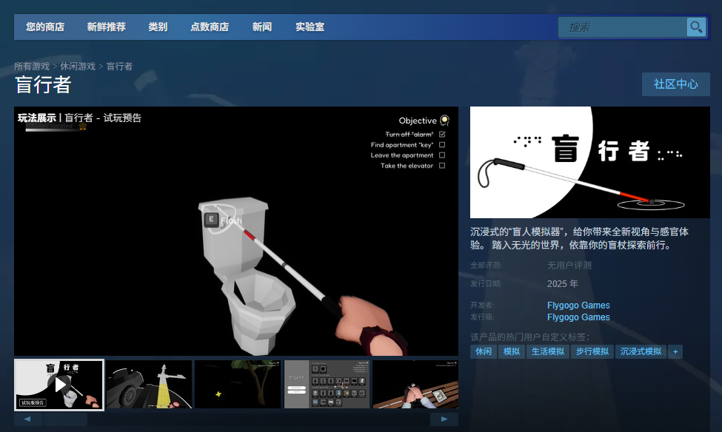Screen dimensions: 722x432
Task: Click the plus icon to add a tag
Action: 675,352
